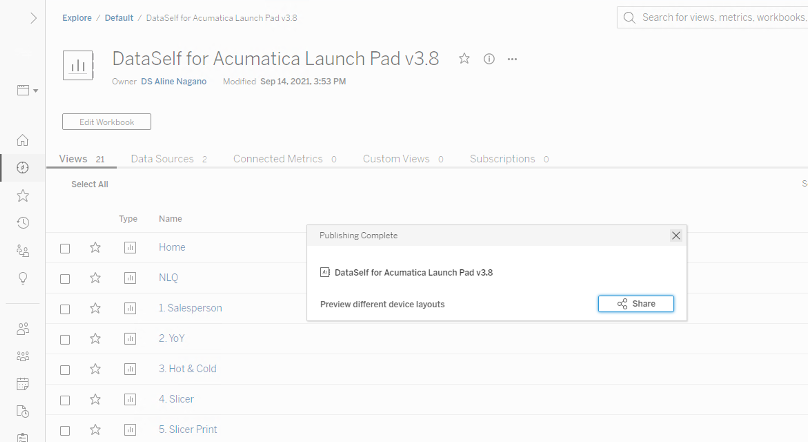Viewport: 808px width, 442px height.
Task: Open Recommendations lightbulb sidebar icon
Action: pos(23,278)
